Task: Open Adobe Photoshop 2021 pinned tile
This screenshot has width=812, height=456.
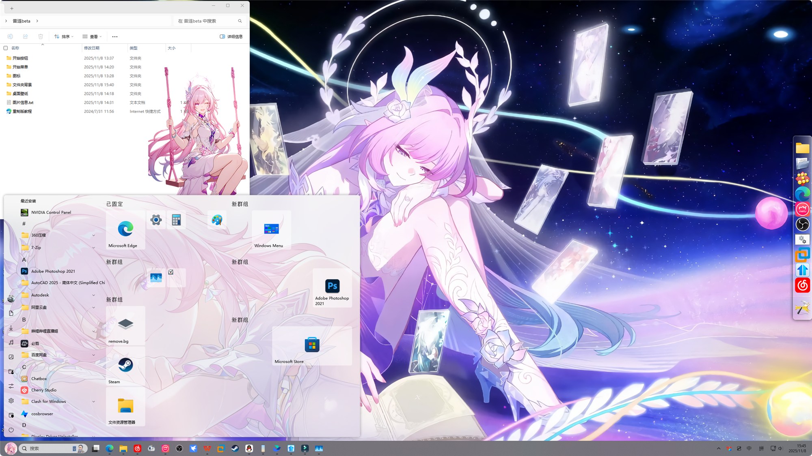Action: (x=332, y=287)
